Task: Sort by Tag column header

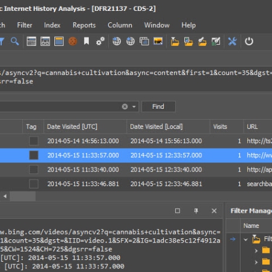Action: pos(33,126)
